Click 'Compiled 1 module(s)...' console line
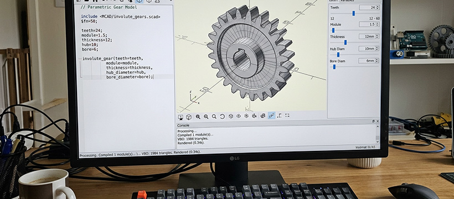 (x=195, y=134)
